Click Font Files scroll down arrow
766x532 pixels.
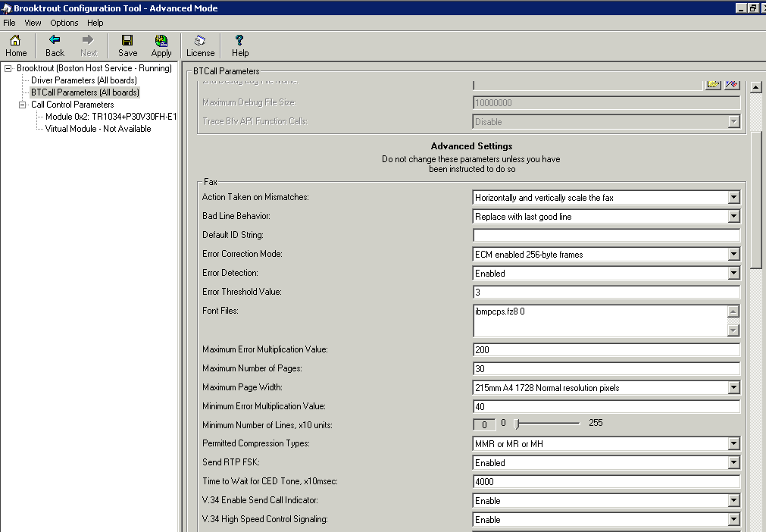tap(733, 330)
